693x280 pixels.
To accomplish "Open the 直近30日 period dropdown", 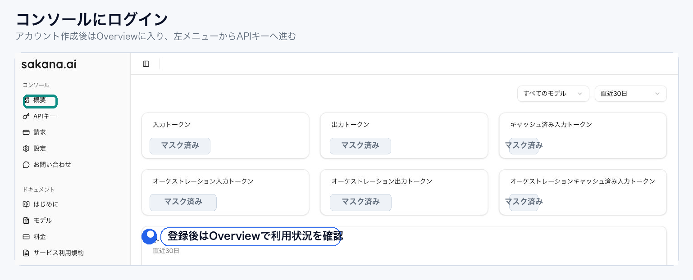I will point(630,94).
